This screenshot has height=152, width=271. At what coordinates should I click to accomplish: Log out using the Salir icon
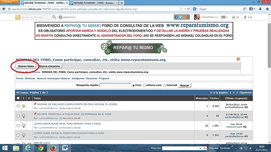click(x=245, y=17)
